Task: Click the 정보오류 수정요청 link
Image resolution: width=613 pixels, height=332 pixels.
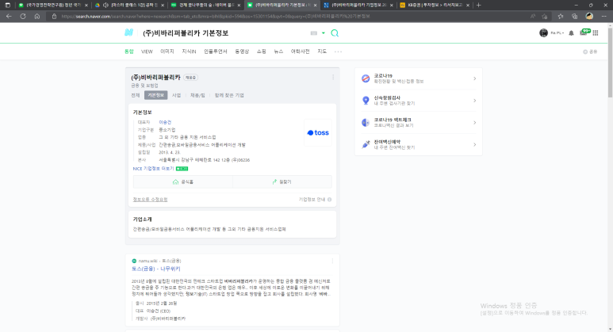Action: point(150,200)
